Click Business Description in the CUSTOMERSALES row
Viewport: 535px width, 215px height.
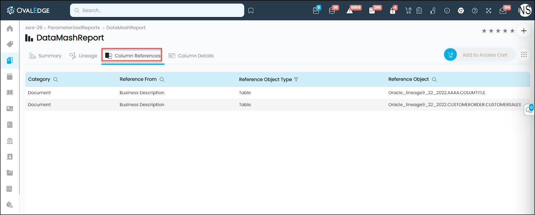pyautogui.click(x=142, y=105)
